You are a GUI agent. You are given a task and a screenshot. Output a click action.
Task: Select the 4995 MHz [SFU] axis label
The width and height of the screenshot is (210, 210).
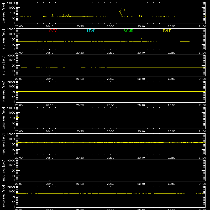pyautogui.click(x=3, y=144)
